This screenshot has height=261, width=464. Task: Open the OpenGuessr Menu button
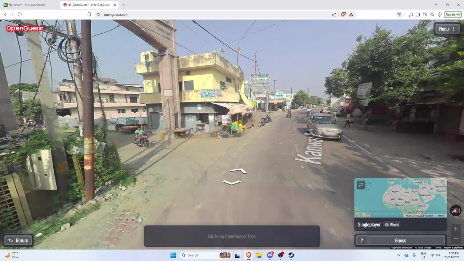coord(447,29)
